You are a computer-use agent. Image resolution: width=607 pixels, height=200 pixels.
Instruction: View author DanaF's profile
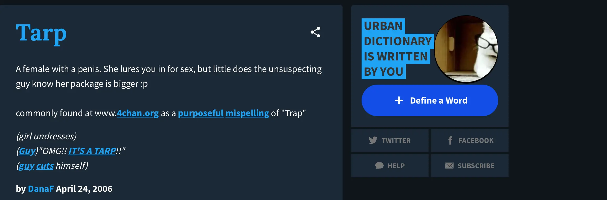(x=41, y=189)
